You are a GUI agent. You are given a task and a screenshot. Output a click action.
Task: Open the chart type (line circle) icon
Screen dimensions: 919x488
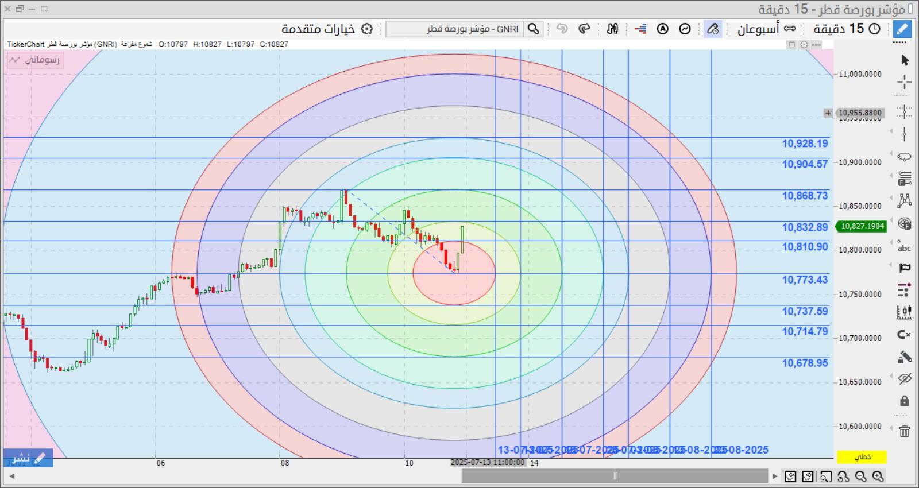(x=685, y=29)
